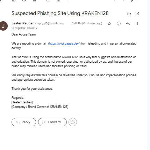Click the reply arrow icon in the header
This screenshot has height=150, width=150.
pyautogui.click(x=128, y=24)
